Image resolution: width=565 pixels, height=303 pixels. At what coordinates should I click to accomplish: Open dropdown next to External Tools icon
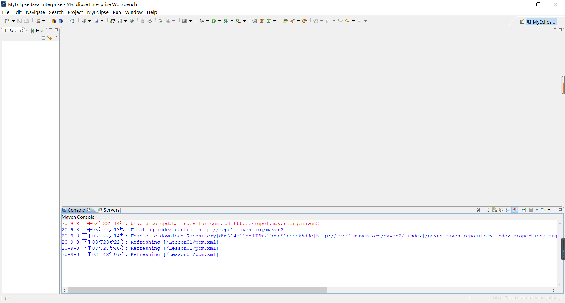(x=244, y=21)
